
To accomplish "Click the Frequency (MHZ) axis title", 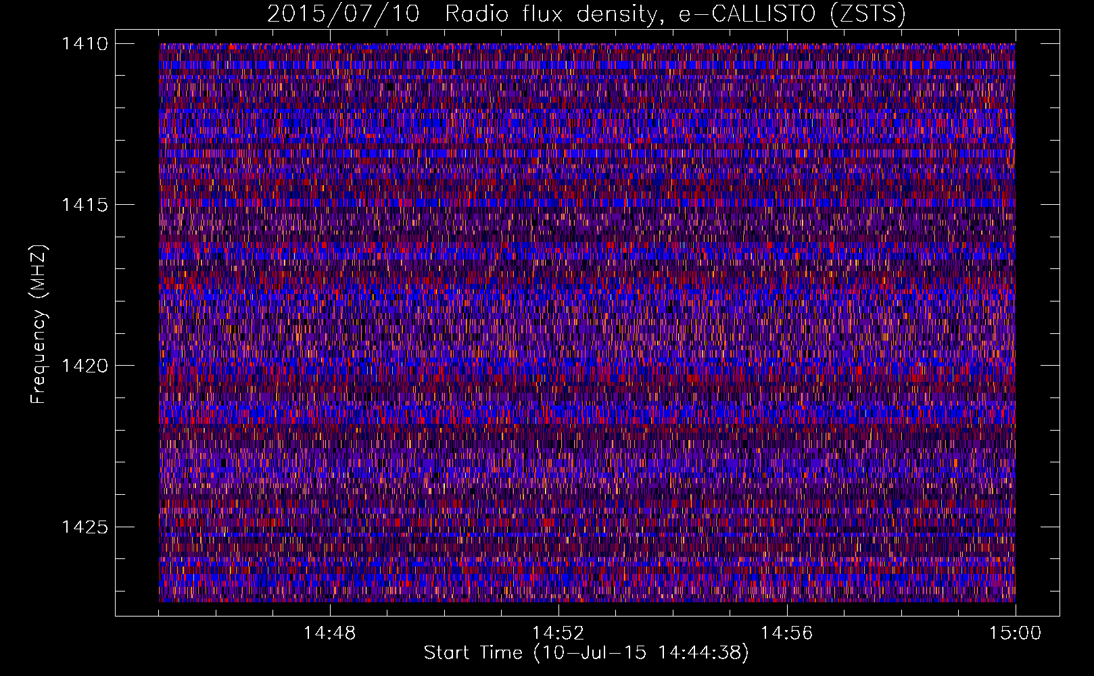I will pos(39,324).
